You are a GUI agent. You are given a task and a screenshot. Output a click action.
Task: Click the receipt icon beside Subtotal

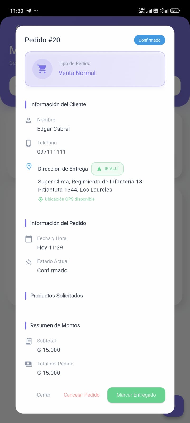tap(28, 341)
